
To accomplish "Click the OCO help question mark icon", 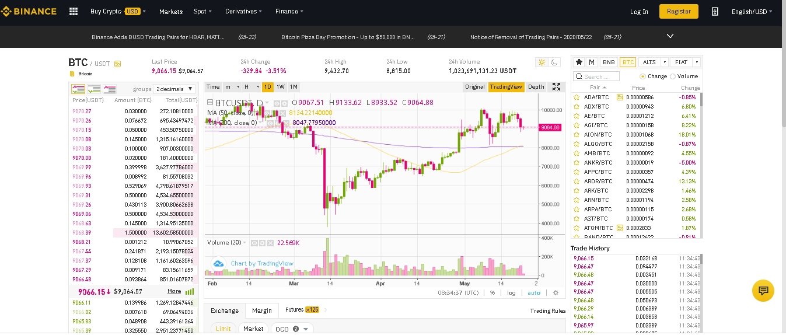I will click(x=296, y=329).
